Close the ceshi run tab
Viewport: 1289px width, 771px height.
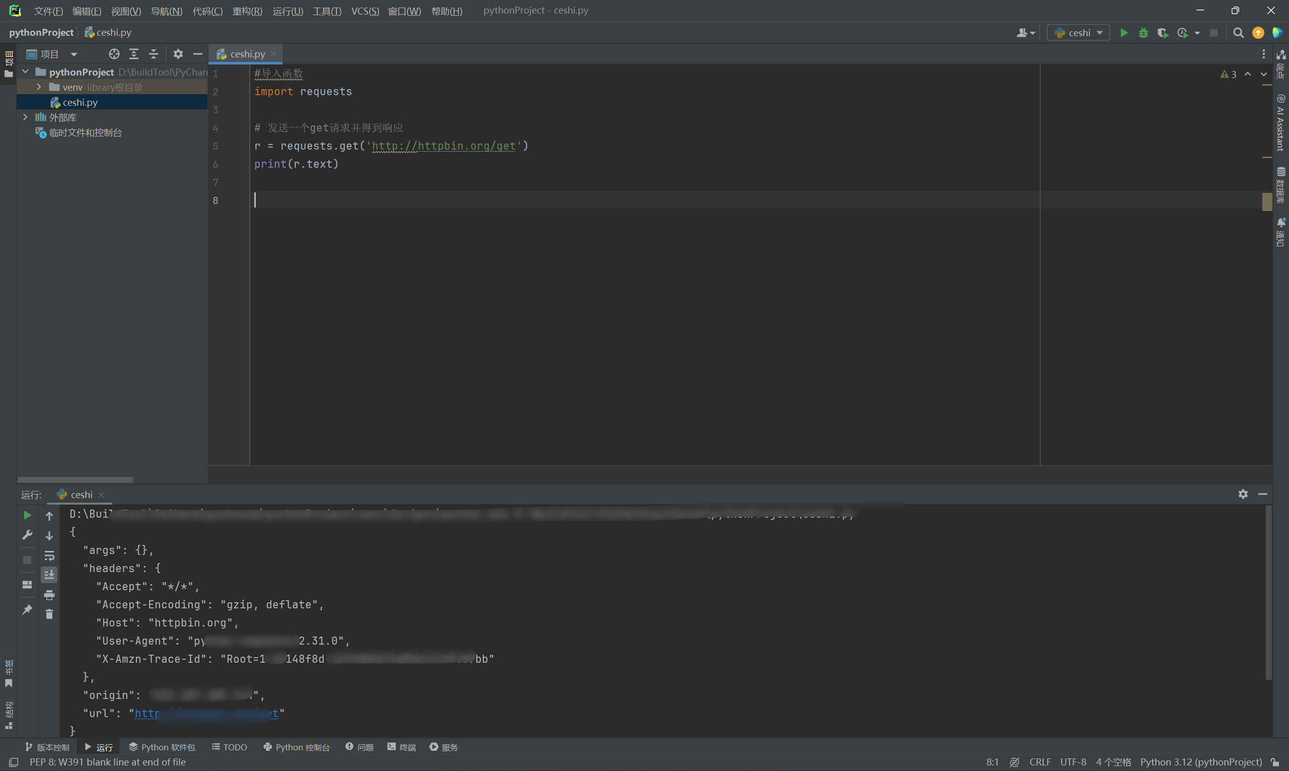(101, 495)
